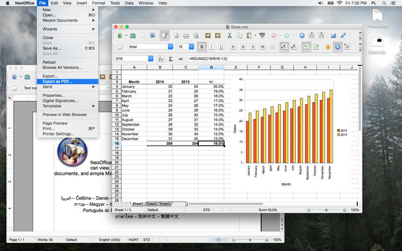Open the Function Wizard fx icon
This screenshot has width=402, height=251.
pyautogui.click(x=161, y=59)
